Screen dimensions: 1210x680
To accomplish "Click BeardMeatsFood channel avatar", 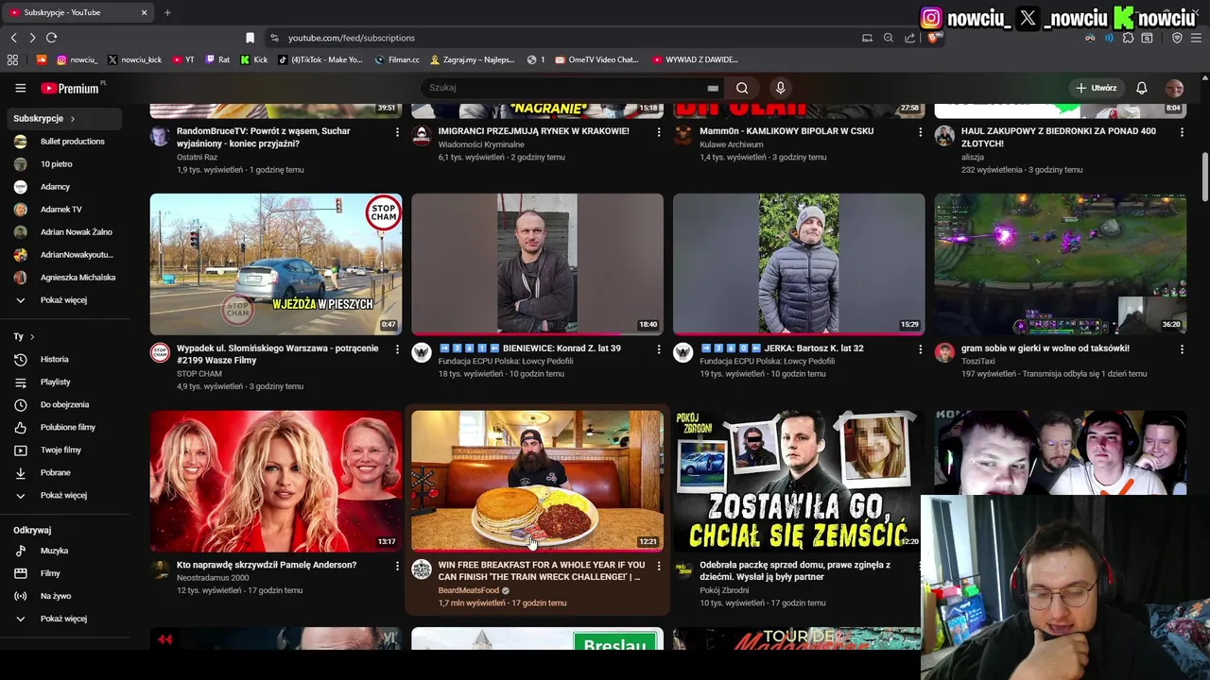I will (422, 570).
